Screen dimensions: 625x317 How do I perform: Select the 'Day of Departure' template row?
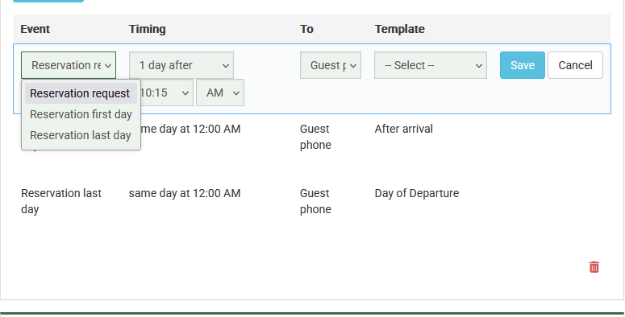[417, 193]
